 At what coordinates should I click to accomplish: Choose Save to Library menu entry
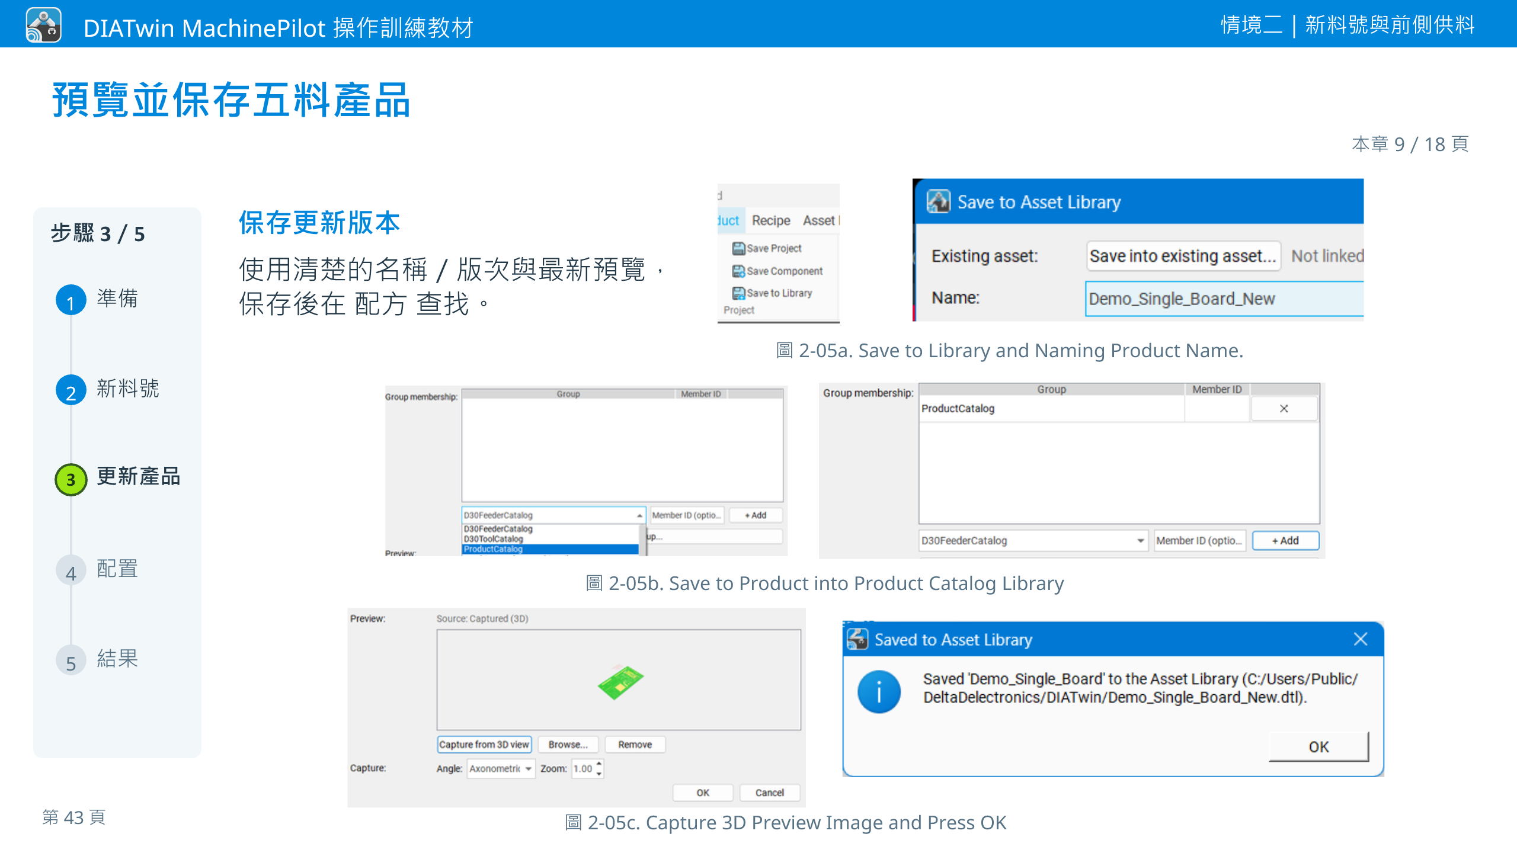pos(772,293)
